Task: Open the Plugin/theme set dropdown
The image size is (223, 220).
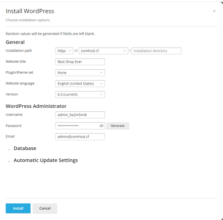Action: tap(80, 73)
